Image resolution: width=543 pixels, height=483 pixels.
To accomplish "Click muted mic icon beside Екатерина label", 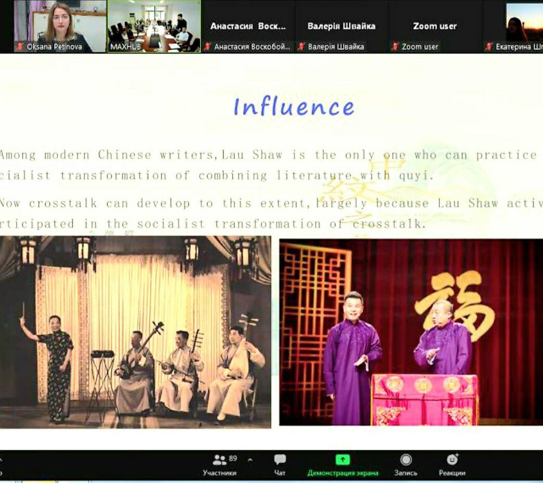I will pos(489,47).
